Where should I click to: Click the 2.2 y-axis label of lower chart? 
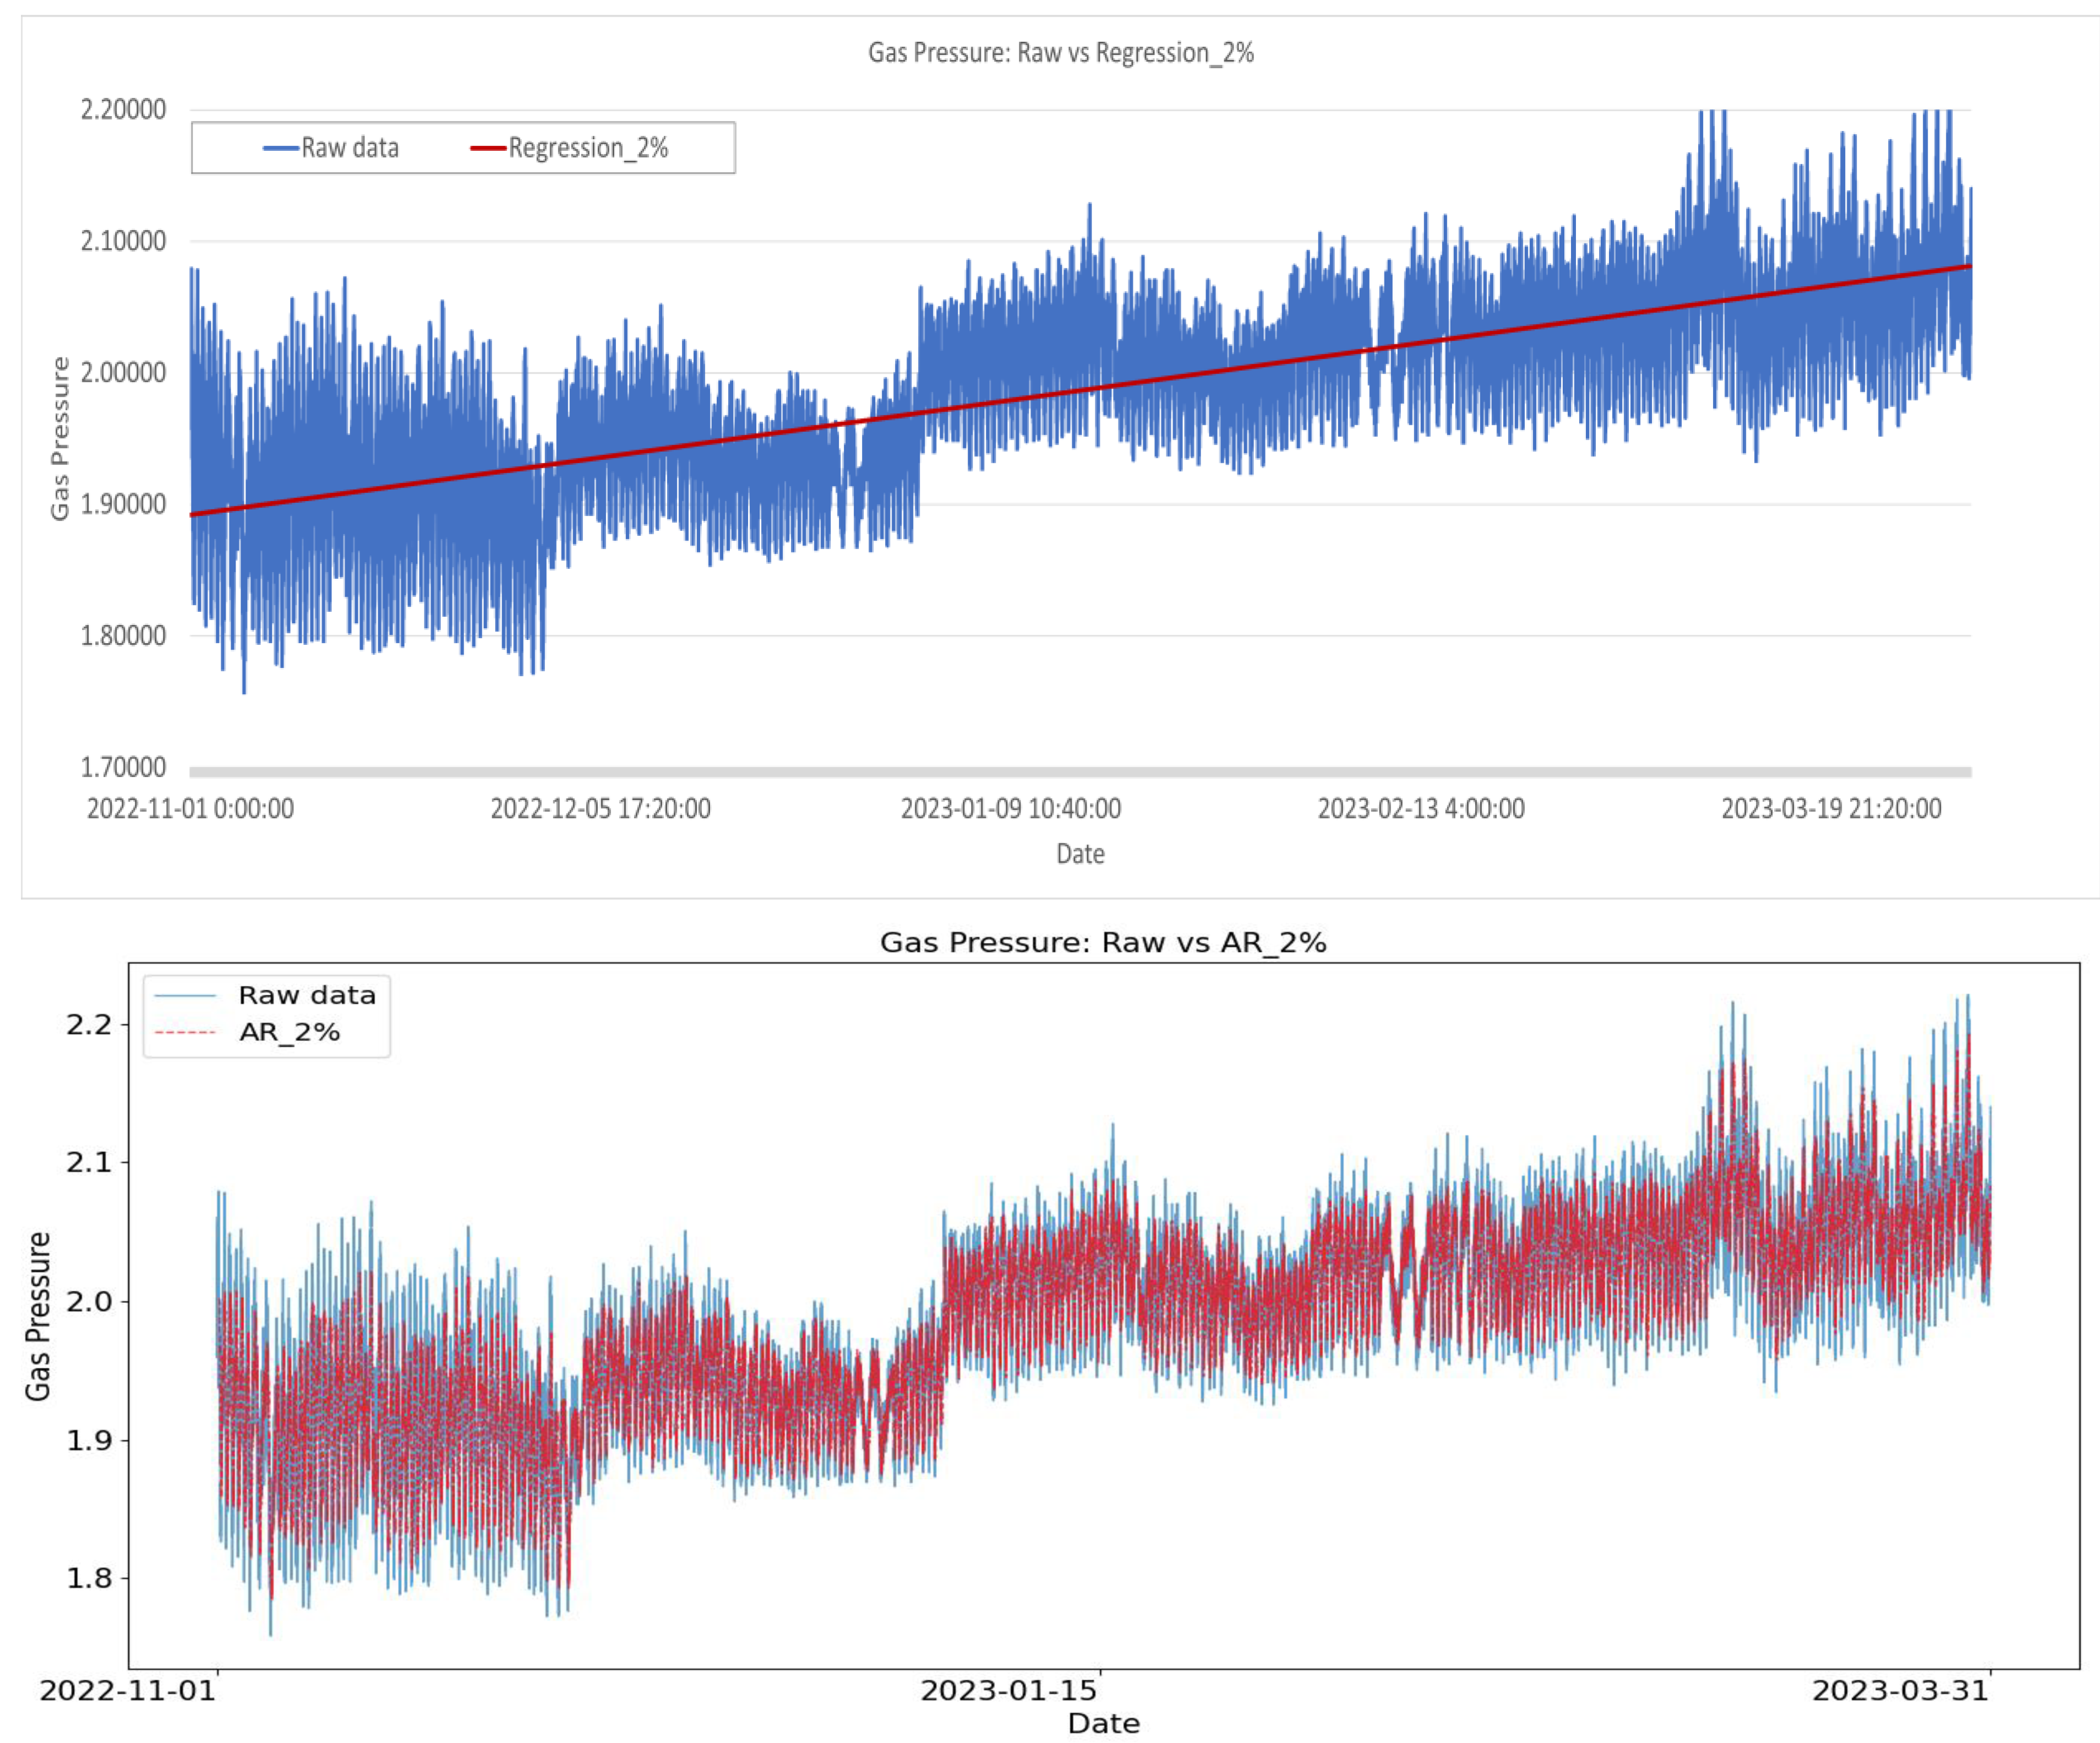pos(89,1024)
